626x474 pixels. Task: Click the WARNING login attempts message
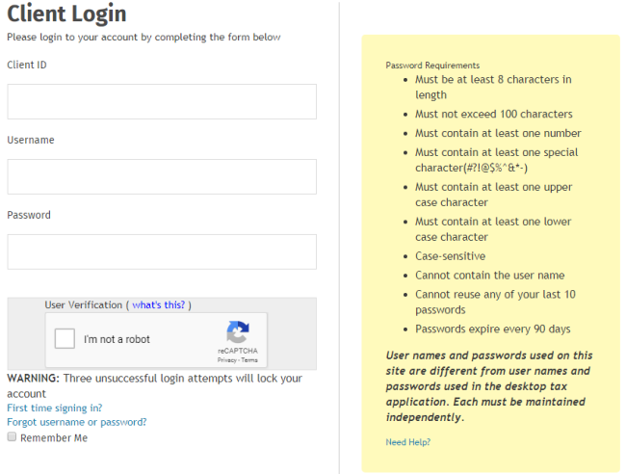(x=154, y=380)
